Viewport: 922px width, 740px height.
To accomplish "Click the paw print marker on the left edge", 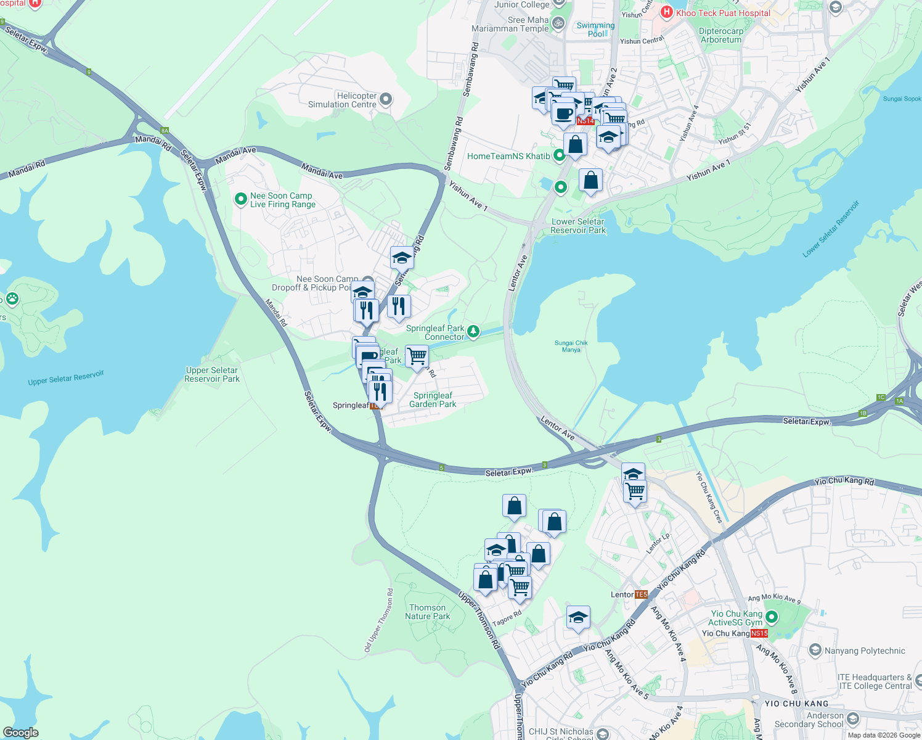I will coord(13,300).
